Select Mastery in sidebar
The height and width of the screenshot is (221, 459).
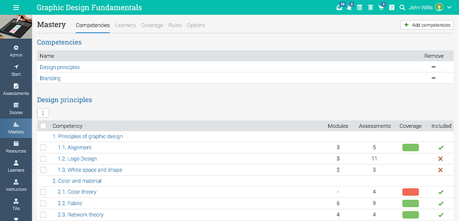[16, 128]
